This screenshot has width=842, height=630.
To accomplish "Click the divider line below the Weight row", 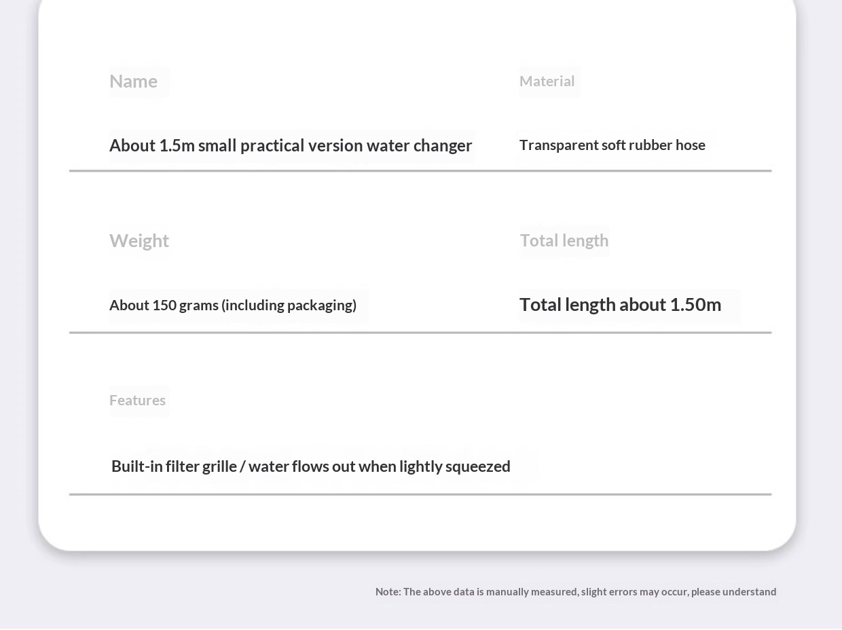I will point(420,333).
